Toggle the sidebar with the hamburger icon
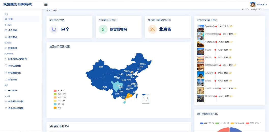The image size is (269, 132). [46, 5]
